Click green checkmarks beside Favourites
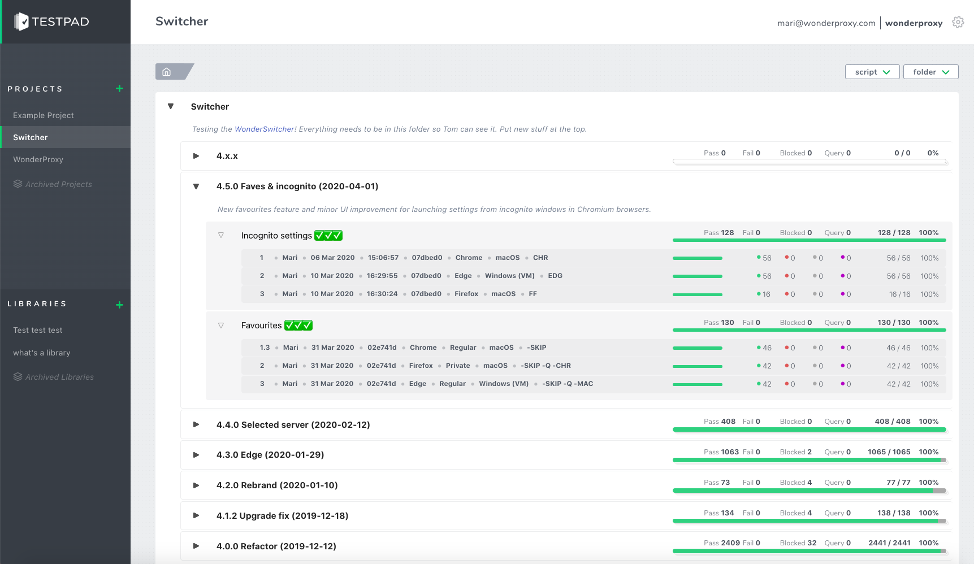Image resolution: width=974 pixels, height=564 pixels. [x=298, y=325]
